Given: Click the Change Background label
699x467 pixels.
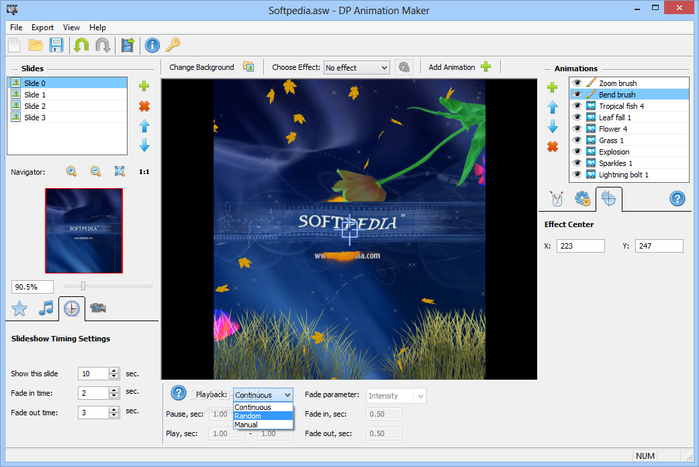Looking at the screenshot, I should click(201, 67).
